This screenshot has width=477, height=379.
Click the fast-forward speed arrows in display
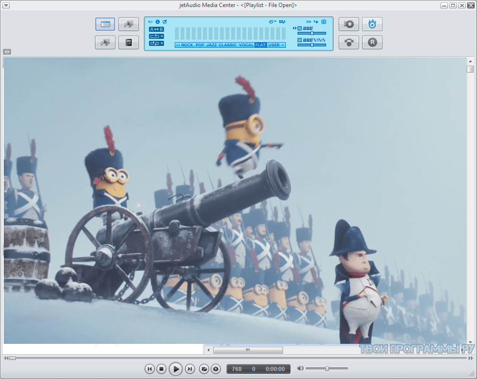[x=150, y=22]
